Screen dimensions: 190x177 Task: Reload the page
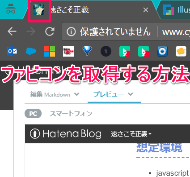point(50,31)
